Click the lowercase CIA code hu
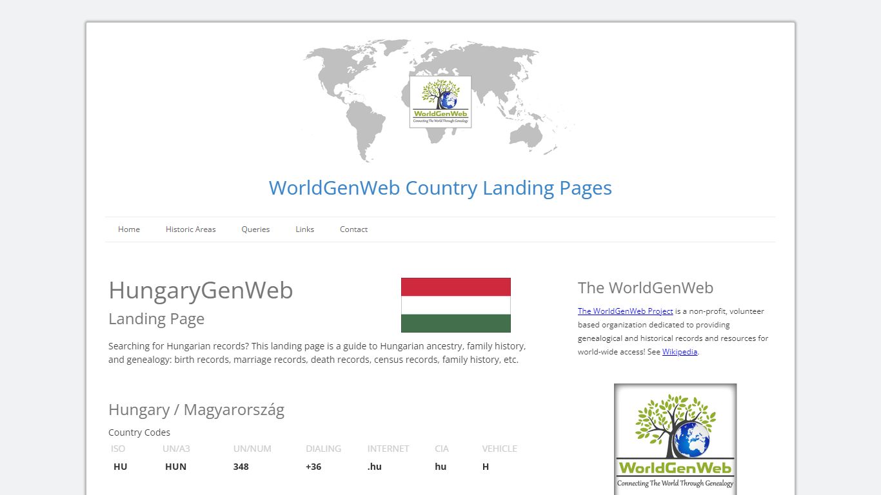The width and height of the screenshot is (881, 495). (x=440, y=467)
